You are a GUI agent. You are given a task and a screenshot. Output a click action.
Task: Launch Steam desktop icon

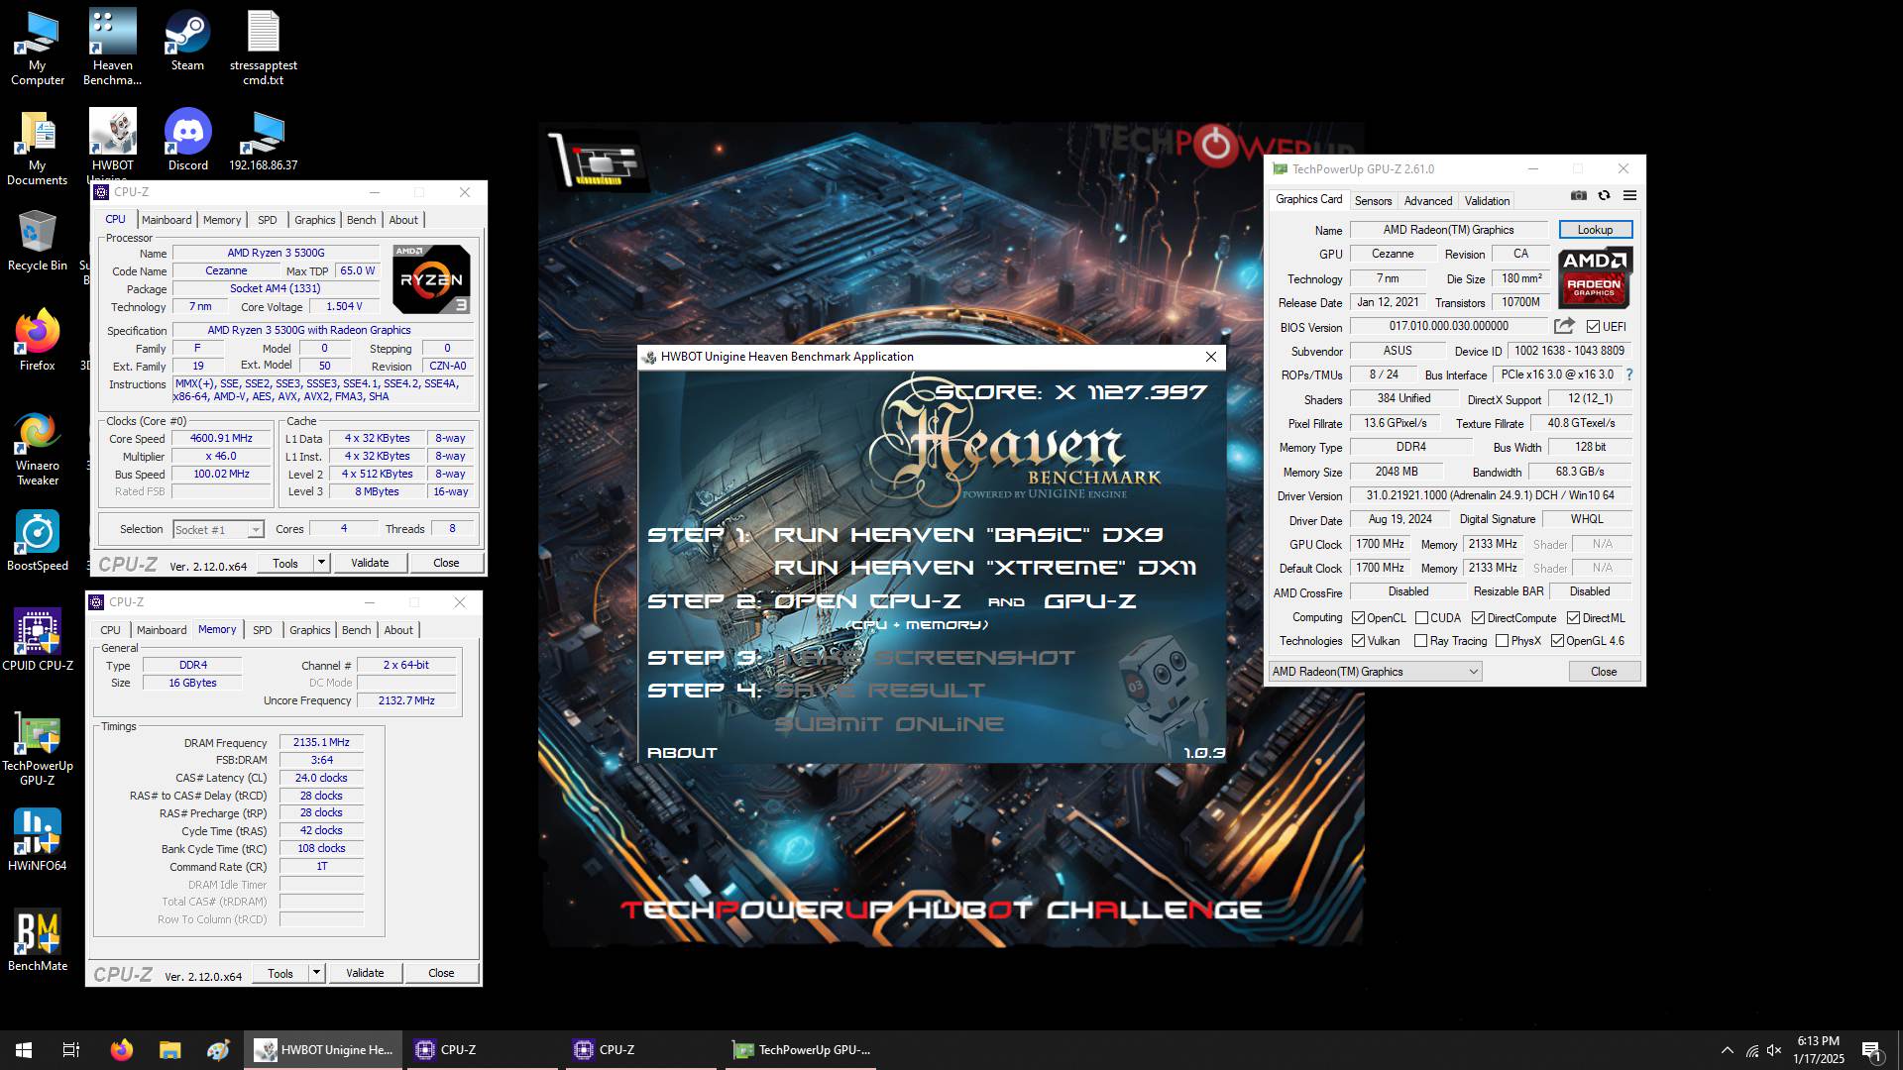[187, 42]
